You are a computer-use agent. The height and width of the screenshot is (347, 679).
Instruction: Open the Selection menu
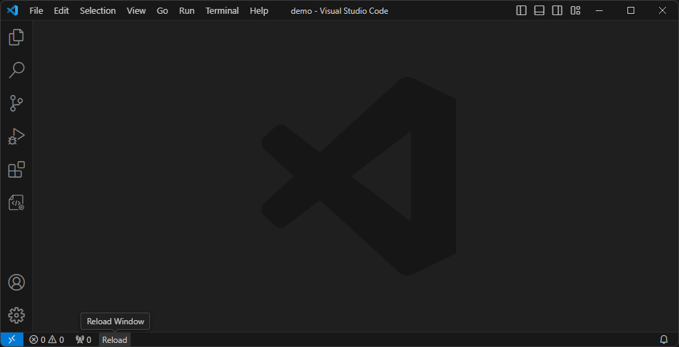[98, 11]
